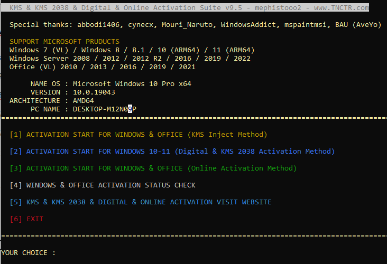Screen dimensions: 387x264
Task: Select option 2 Digital & KMS 2038 Activation
Action: pos(172,152)
